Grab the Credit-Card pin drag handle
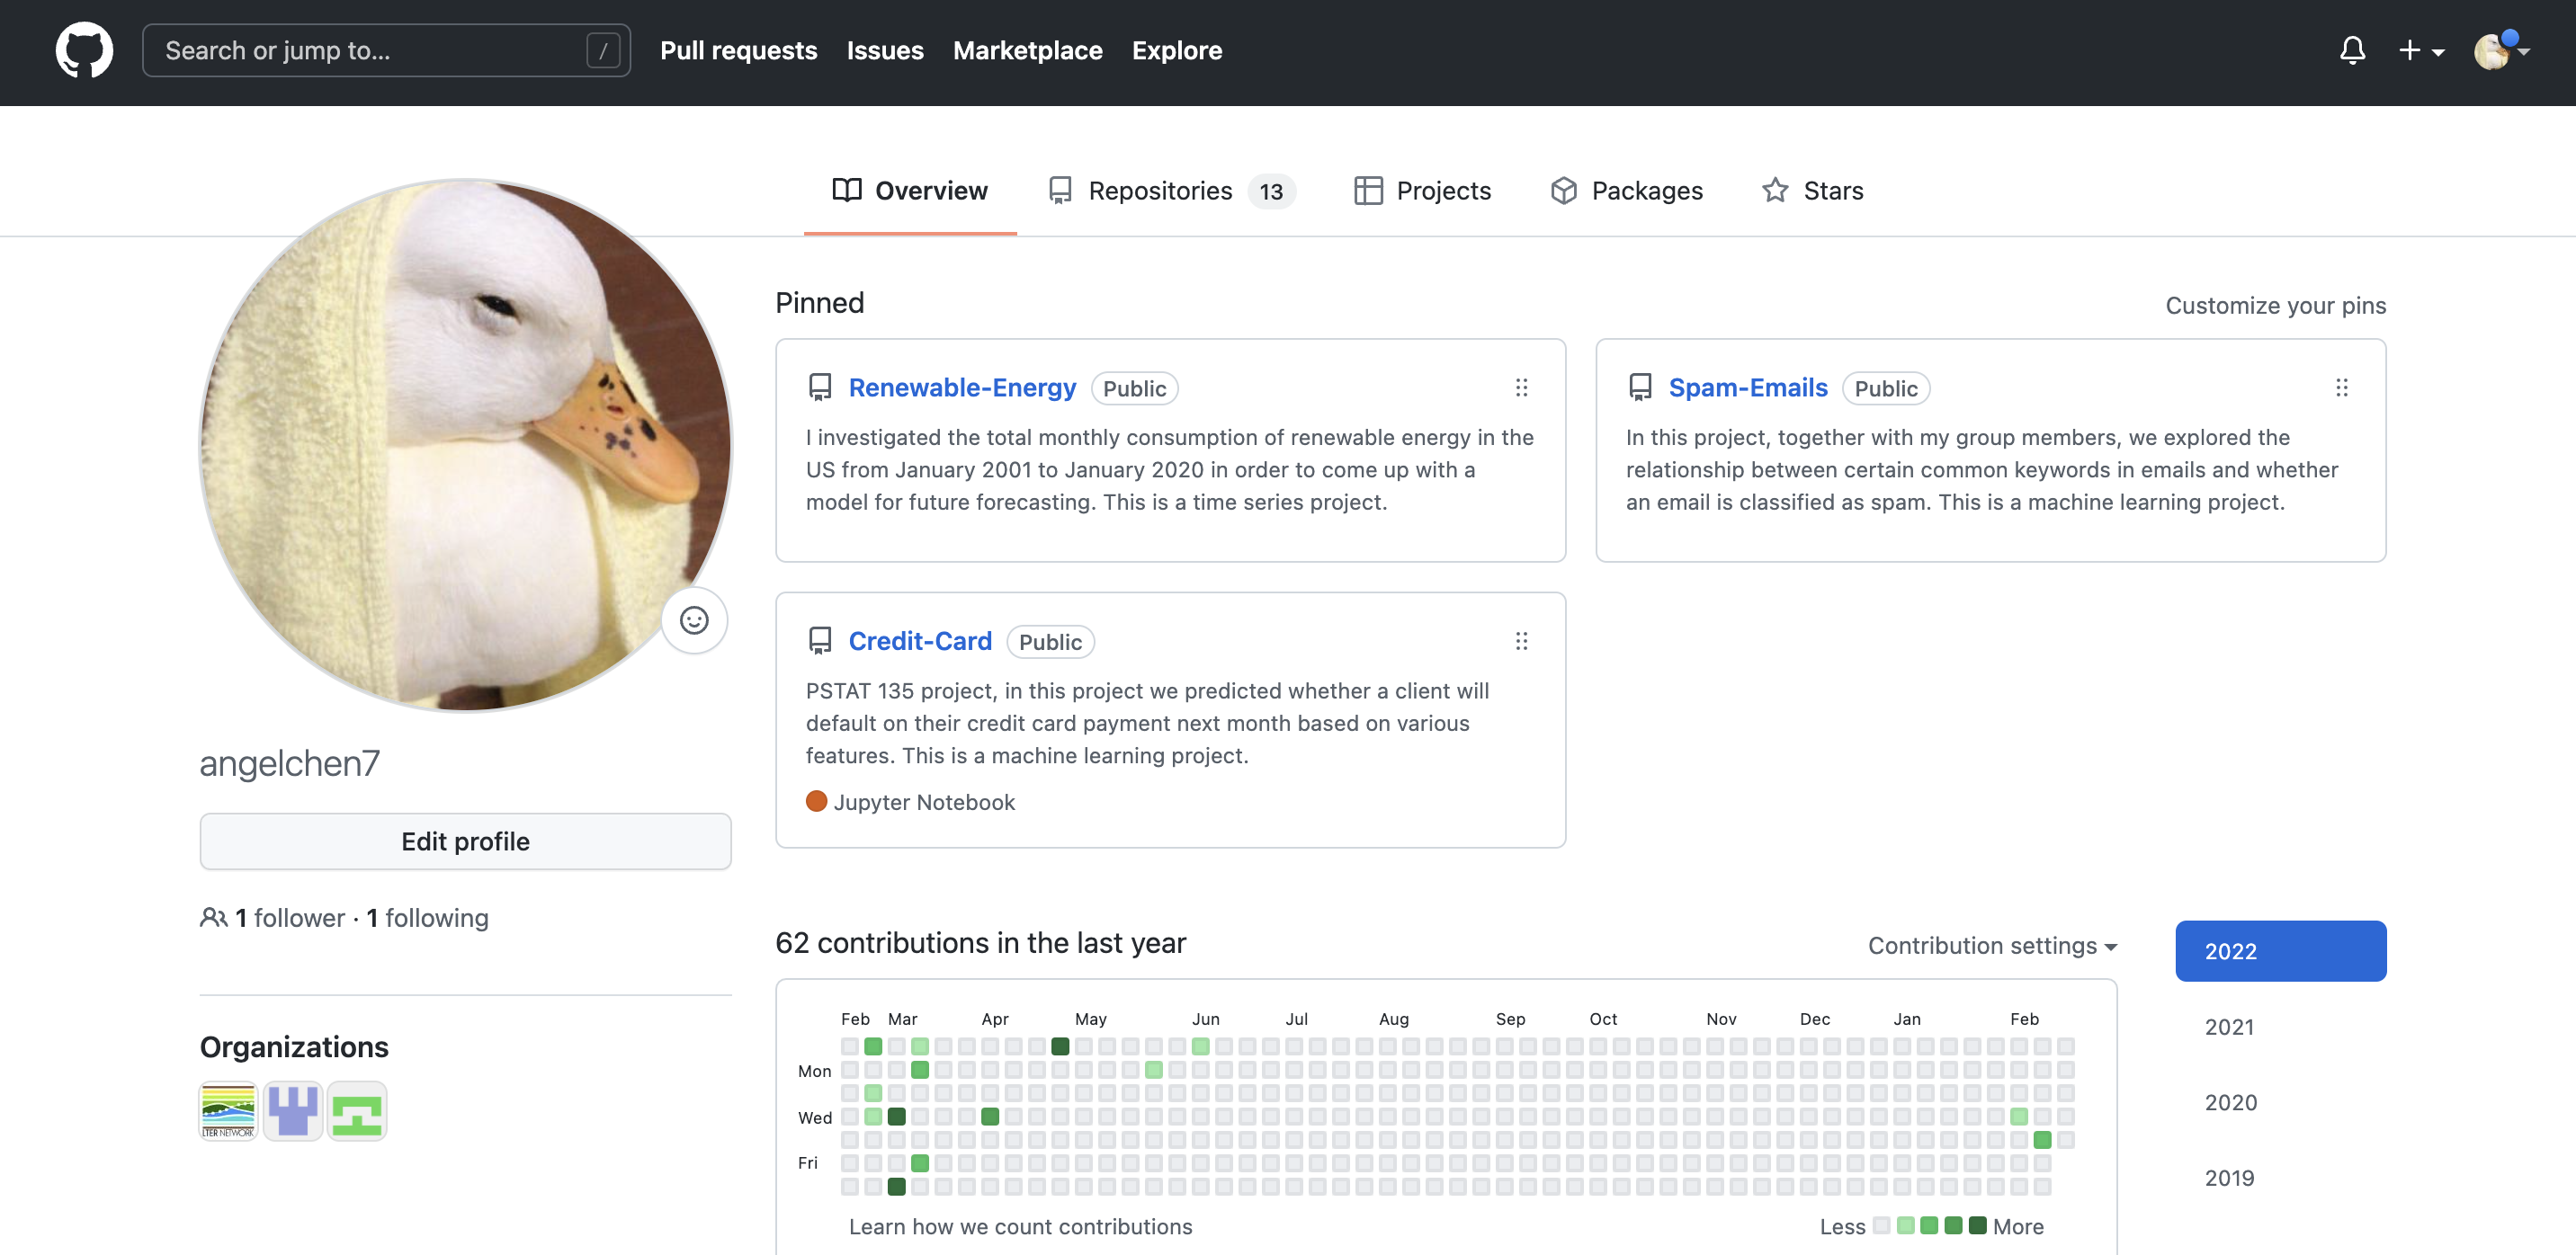 click(1521, 642)
